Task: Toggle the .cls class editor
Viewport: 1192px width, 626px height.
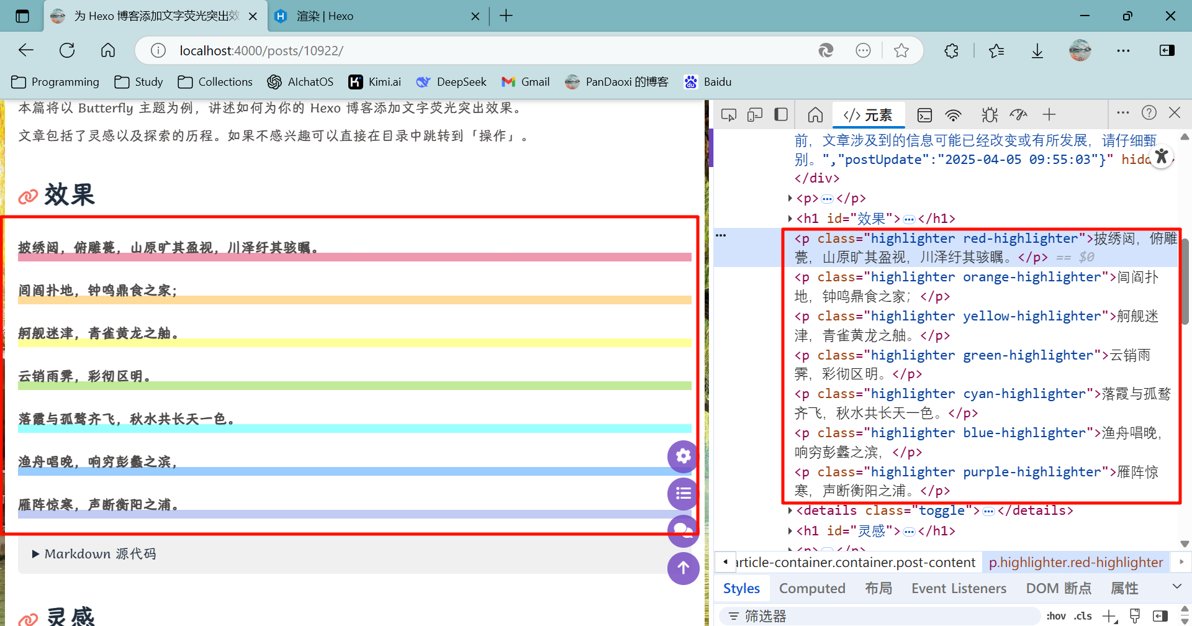Action: (x=1083, y=615)
